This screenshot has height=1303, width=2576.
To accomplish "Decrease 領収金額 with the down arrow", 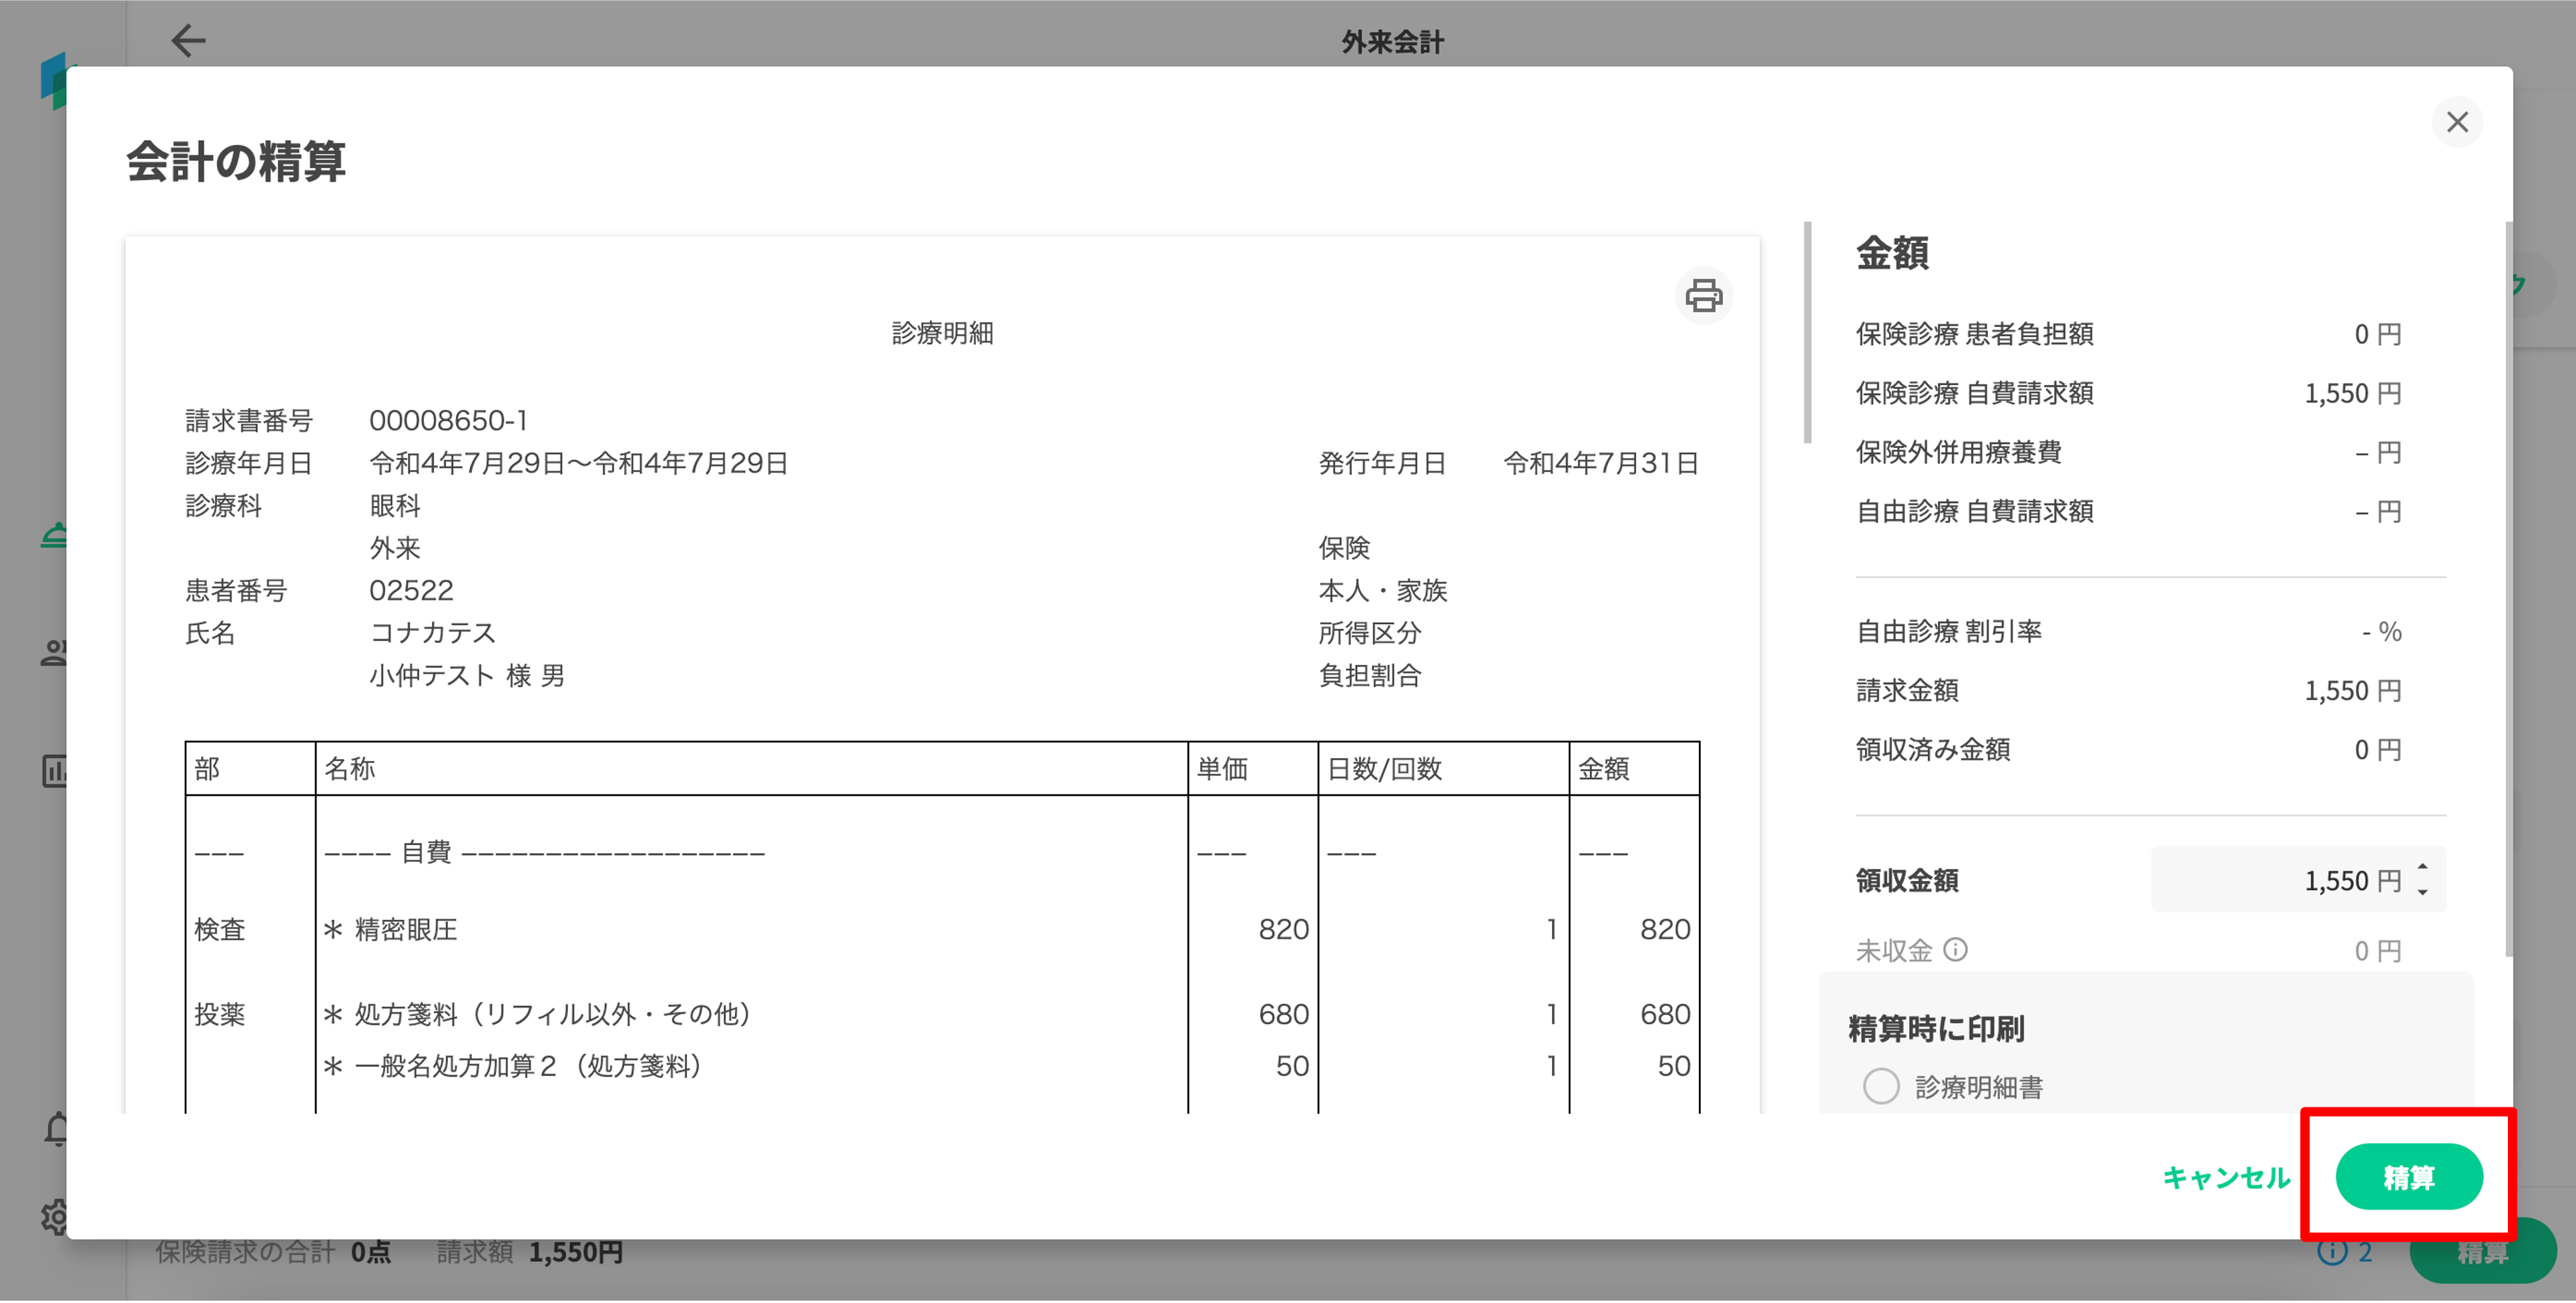I will [2422, 892].
